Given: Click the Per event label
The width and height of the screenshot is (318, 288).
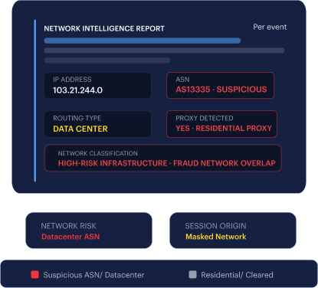Looking at the screenshot, I should click(x=270, y=27).
